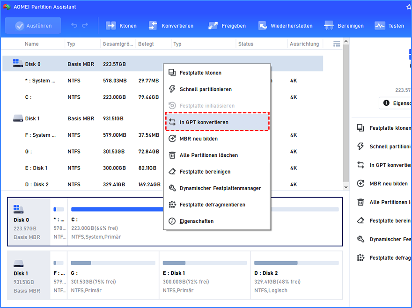Click Festplatte klonen in right side panel

pyautogui.click(x=384, y=128)
